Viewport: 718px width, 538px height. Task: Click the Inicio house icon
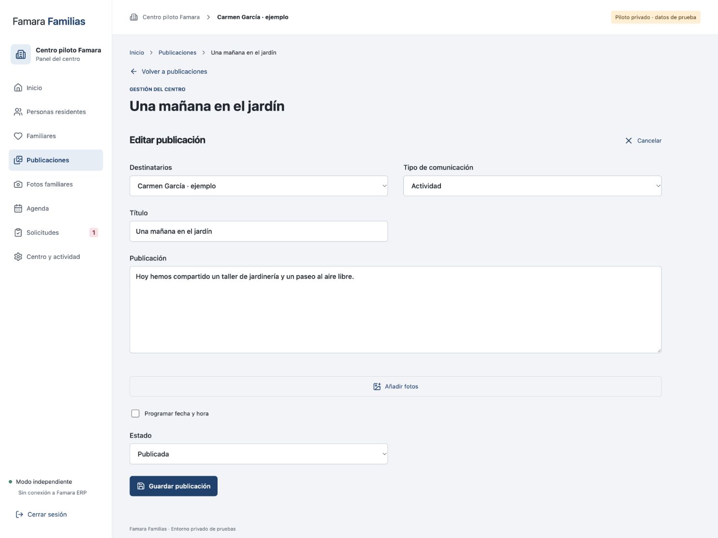pos(18,87)
